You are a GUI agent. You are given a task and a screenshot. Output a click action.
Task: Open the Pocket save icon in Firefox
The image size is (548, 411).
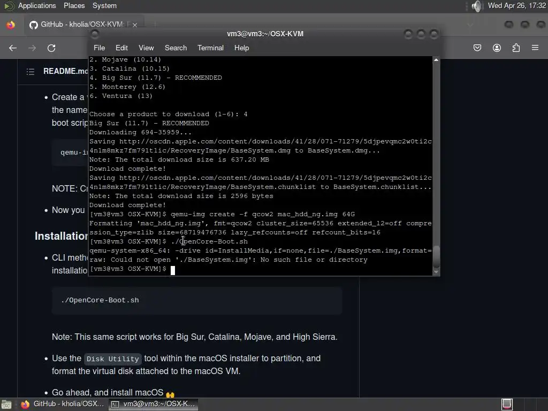[477, 48]
